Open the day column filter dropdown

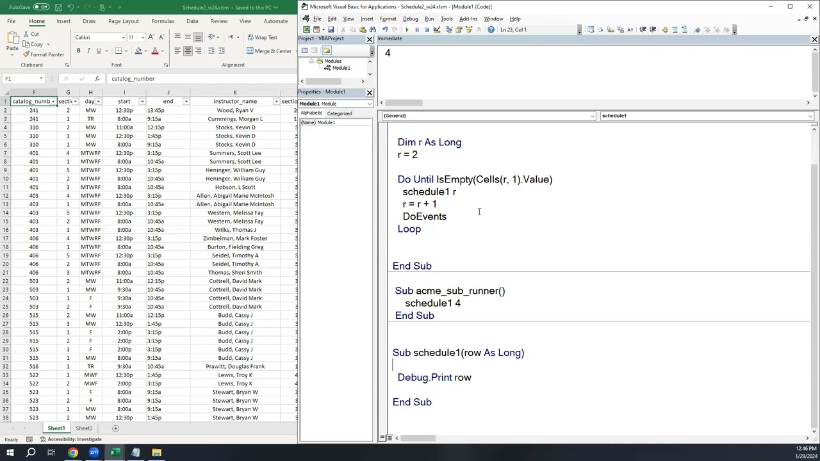click(98, 101)
